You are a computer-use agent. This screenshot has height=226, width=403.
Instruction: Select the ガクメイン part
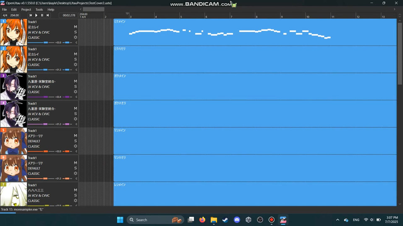[x=255, y=86]
